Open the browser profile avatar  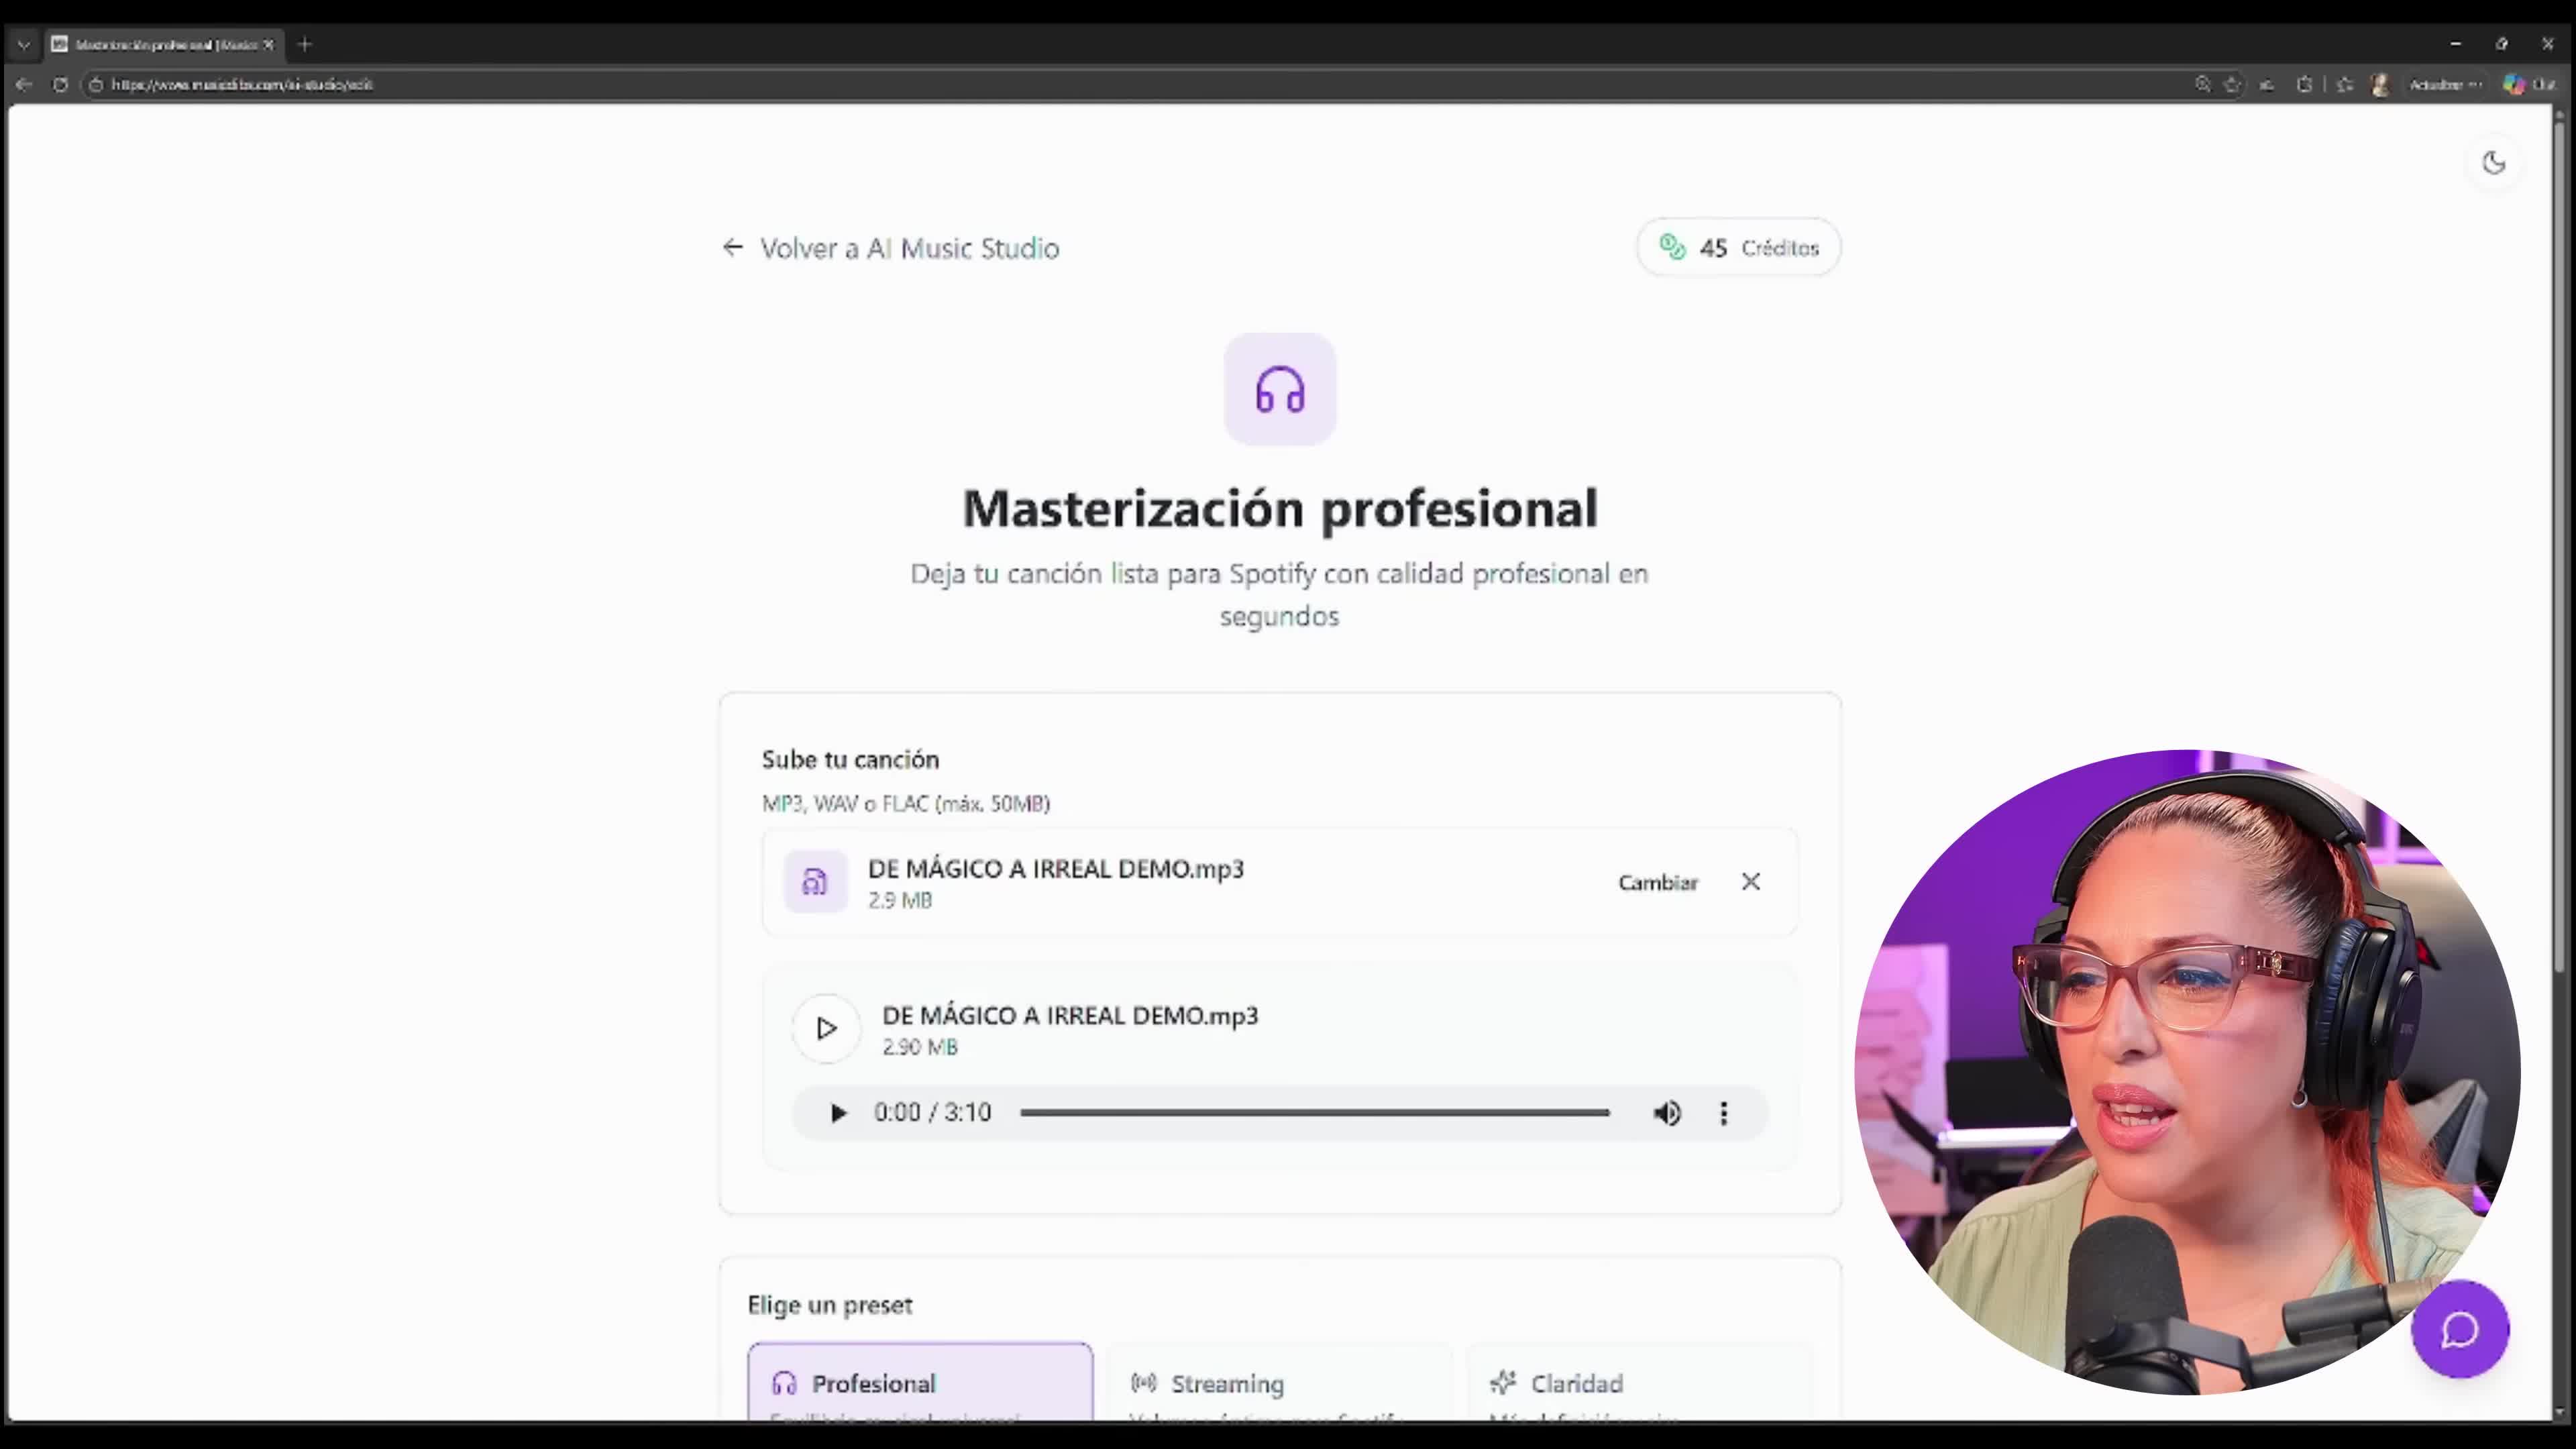point(2380,85)
